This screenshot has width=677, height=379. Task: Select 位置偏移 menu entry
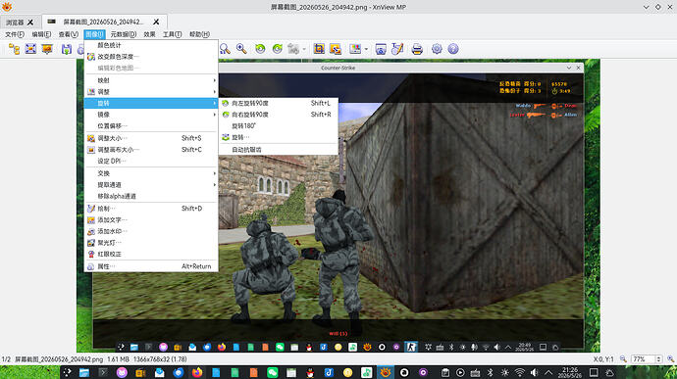(151, 126)
